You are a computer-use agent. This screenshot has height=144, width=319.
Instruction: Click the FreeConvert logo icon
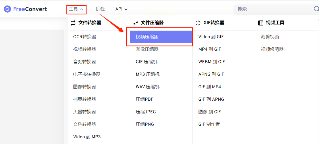pyautogui.click(x=7, y=9)
